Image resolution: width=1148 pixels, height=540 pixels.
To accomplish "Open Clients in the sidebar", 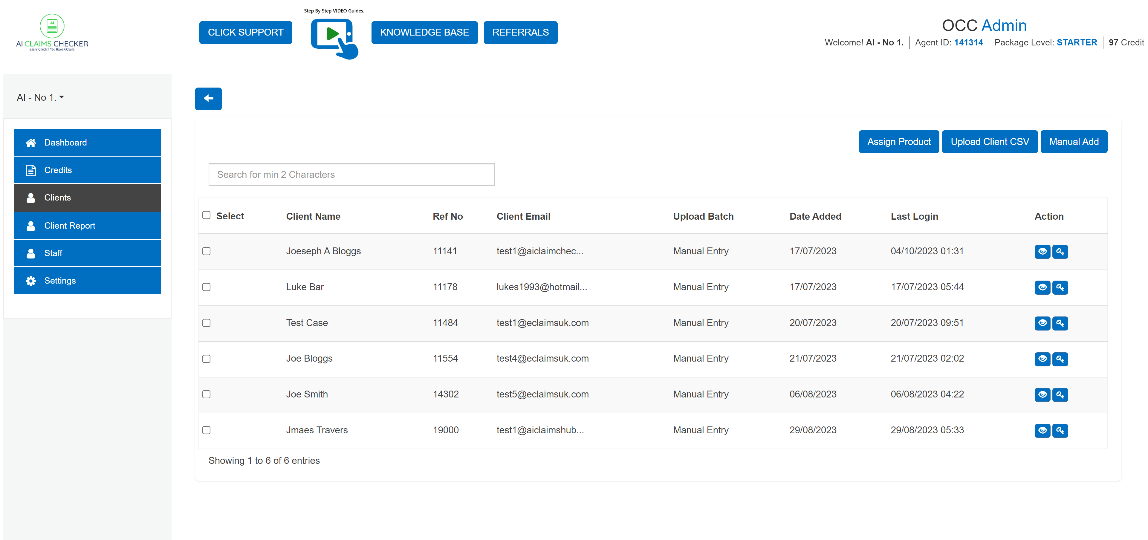I will (87, 198).
